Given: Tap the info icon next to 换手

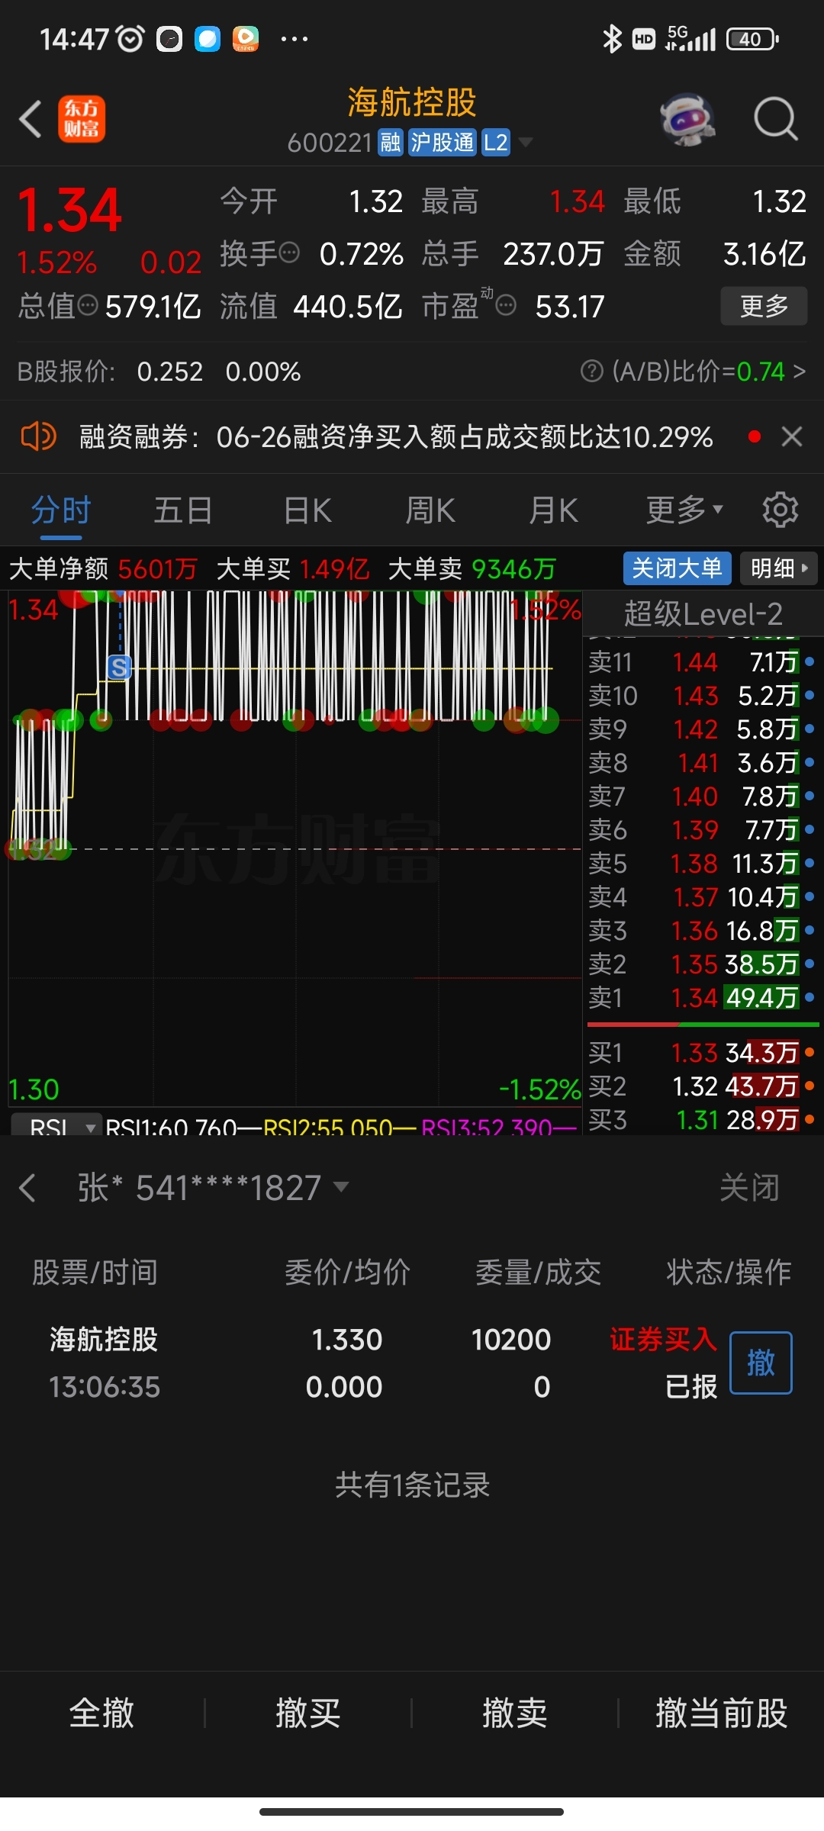Looking at the screenshot, I should point(290,253).
